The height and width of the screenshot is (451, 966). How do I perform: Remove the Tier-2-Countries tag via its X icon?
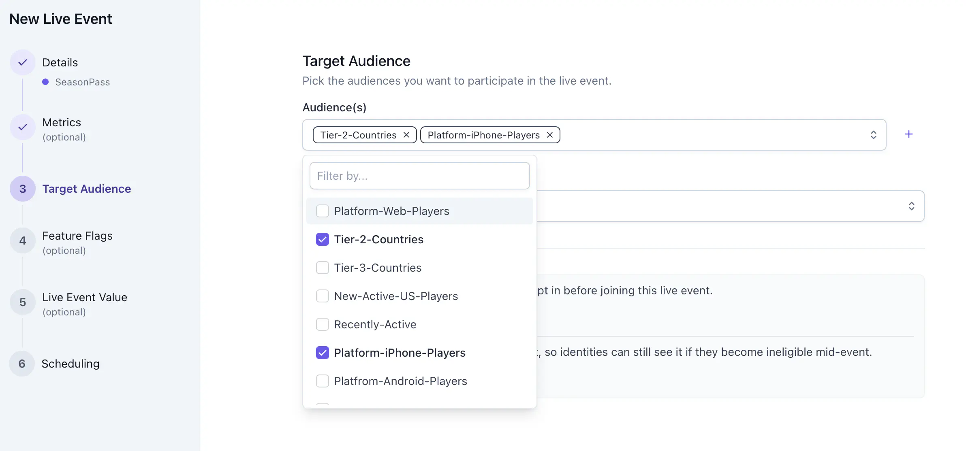pyautogui.click(x=406, y=135)
